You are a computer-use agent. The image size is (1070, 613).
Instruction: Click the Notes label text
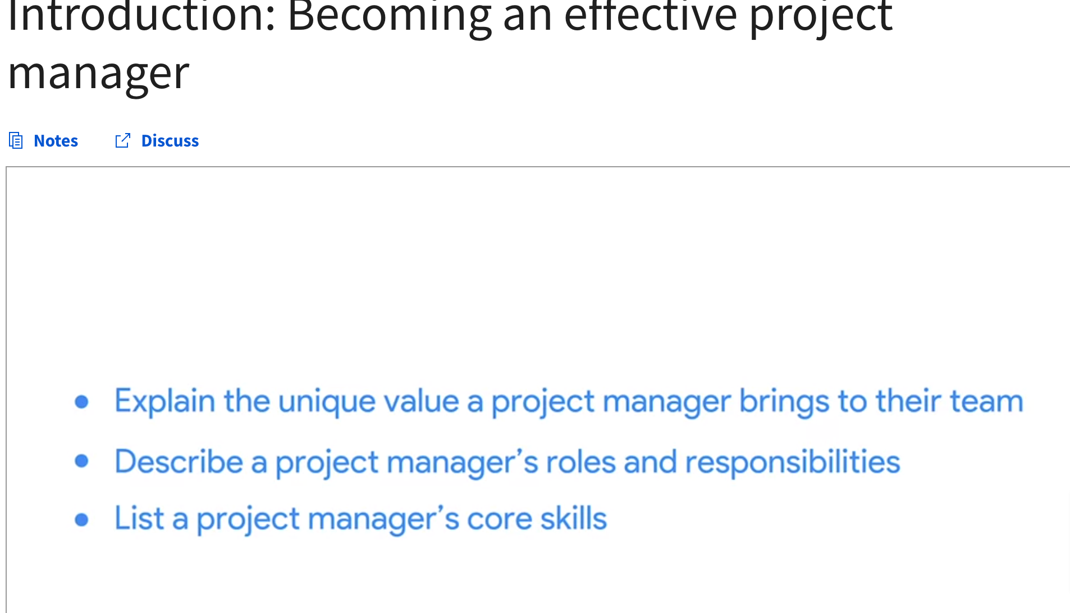pyautogui.click(x=55, y=140)
